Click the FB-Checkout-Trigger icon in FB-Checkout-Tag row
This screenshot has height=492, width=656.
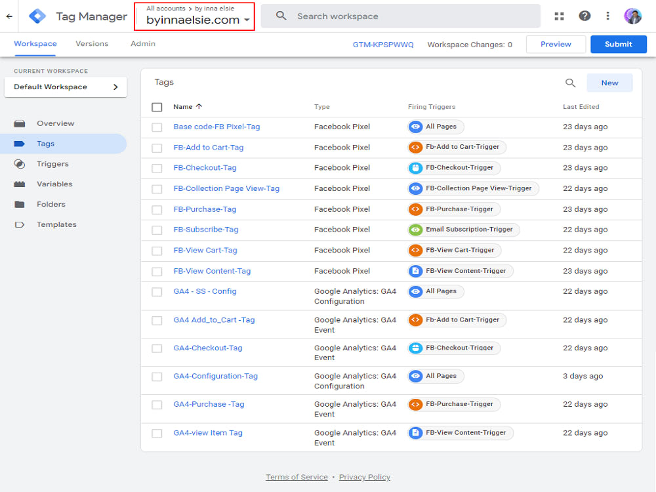pos(415,168)
